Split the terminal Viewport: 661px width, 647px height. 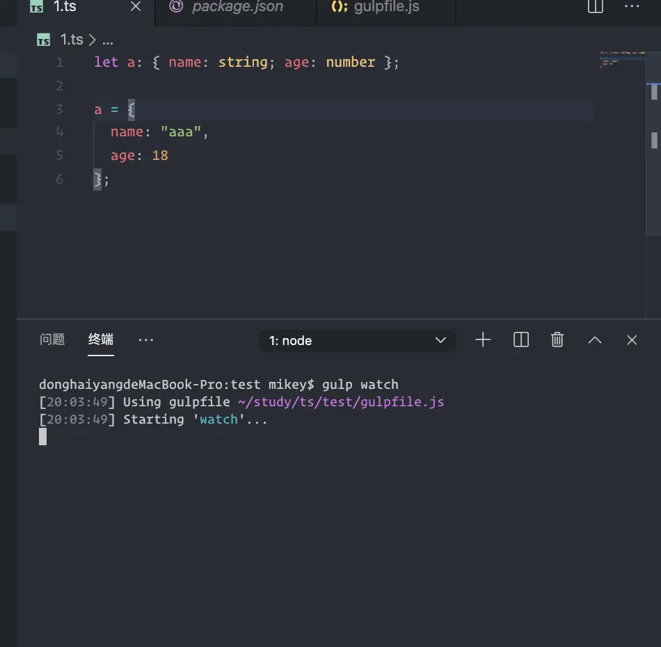coord(521,340)
